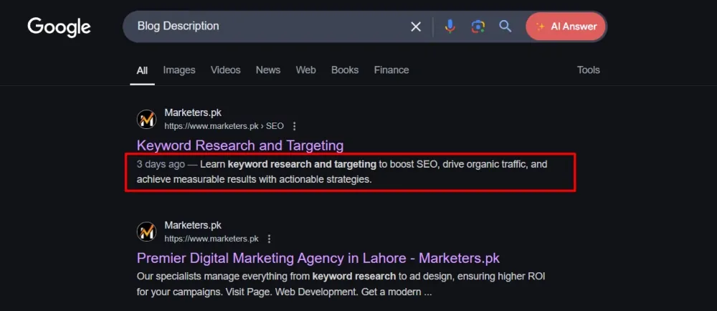Click the magnifying glass search icon

(x=505, y=27)
